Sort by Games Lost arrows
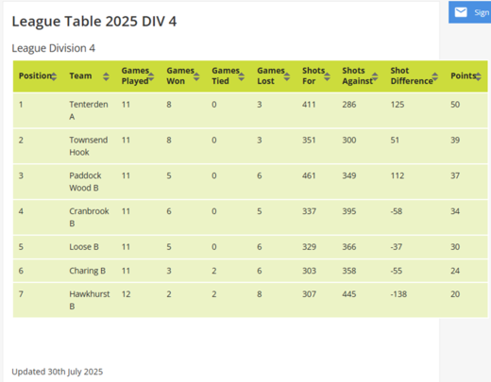The height and width of the screenshot is (382, 491). (x=287, y=76)
